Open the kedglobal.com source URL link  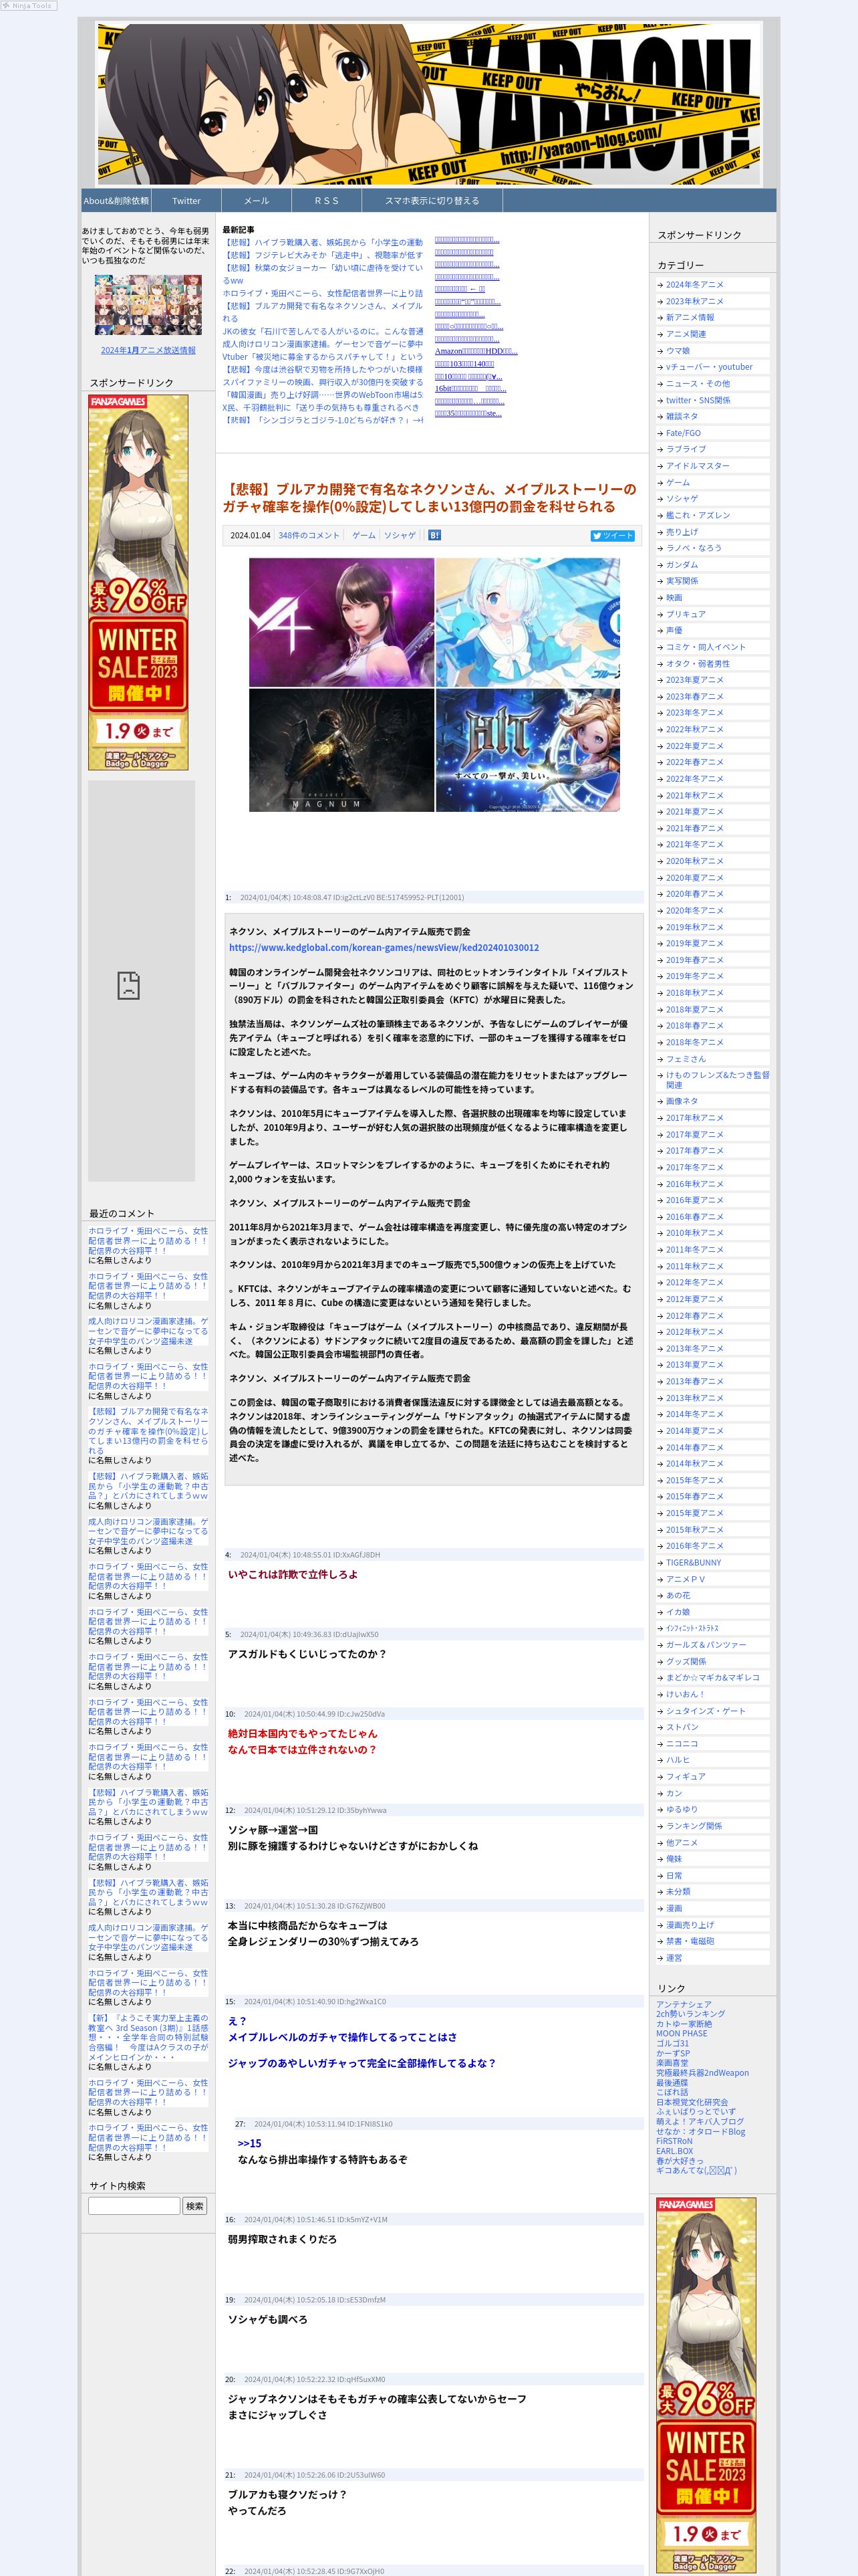384,947
